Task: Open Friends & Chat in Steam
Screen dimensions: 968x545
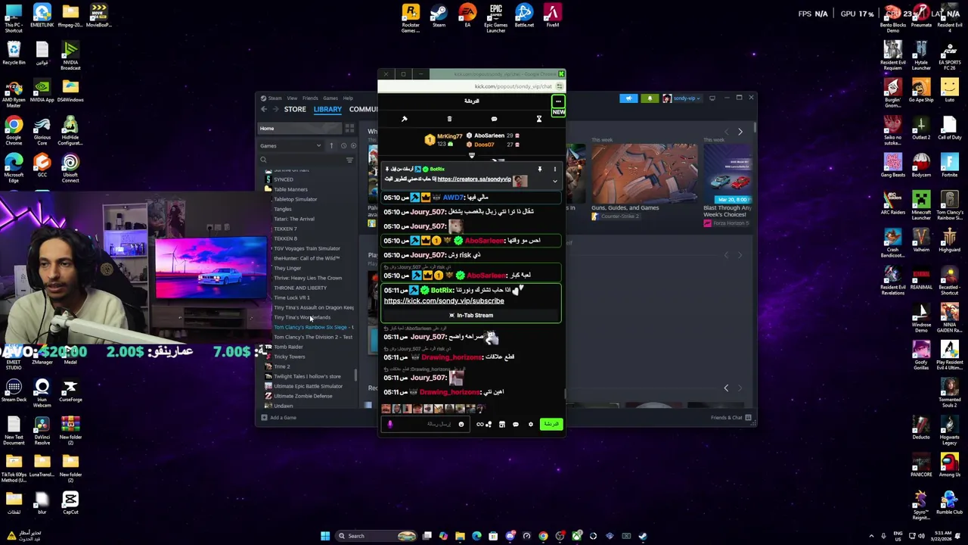Action: [x=731, y=418]
